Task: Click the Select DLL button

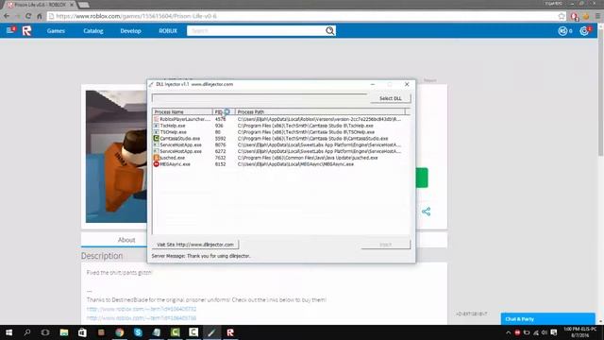Action: click(x=390, y=98)
